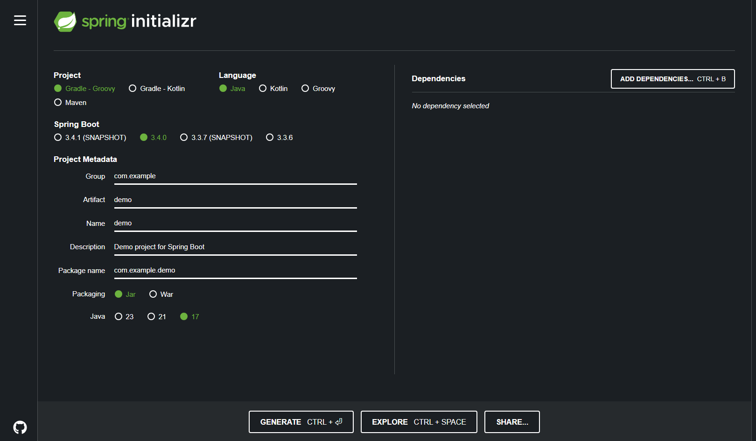Click the 'No dependency selected' text
Screen dimensions: 756x441
tap(450, 106)
